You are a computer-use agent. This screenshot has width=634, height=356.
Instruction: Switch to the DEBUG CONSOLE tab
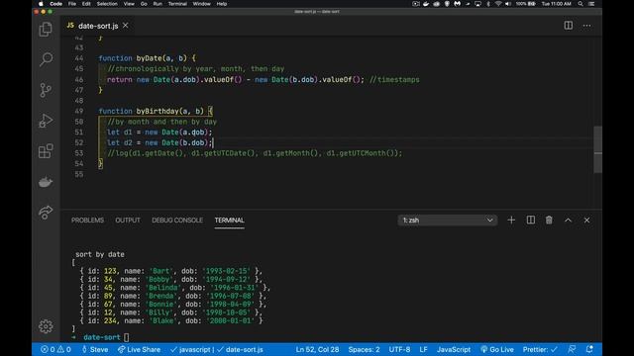[177, 220]
